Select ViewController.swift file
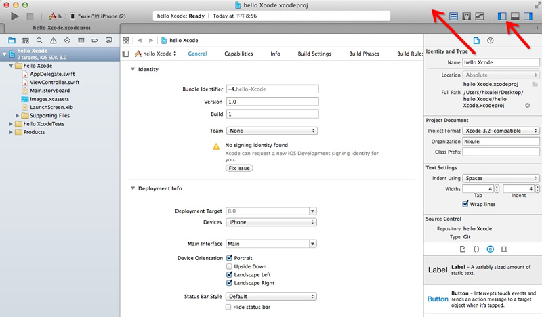Image resolution: width=542 pixels, height=317 pixels. coord(55,82)
